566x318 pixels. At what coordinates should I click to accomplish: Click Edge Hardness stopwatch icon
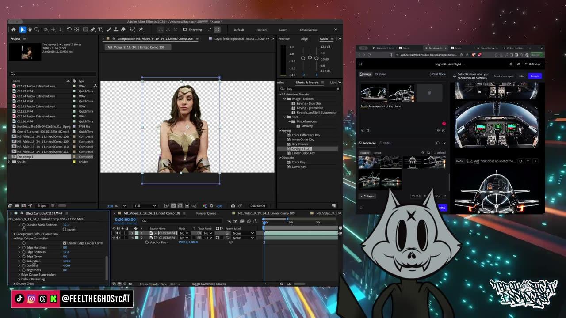(24, 247)
